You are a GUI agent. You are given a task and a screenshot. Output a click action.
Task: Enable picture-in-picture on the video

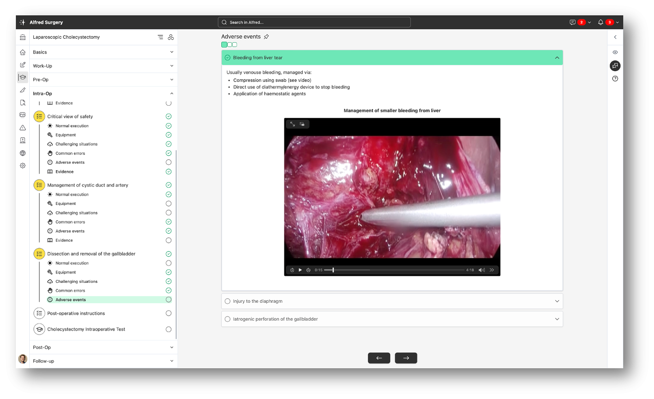(302, 124)
